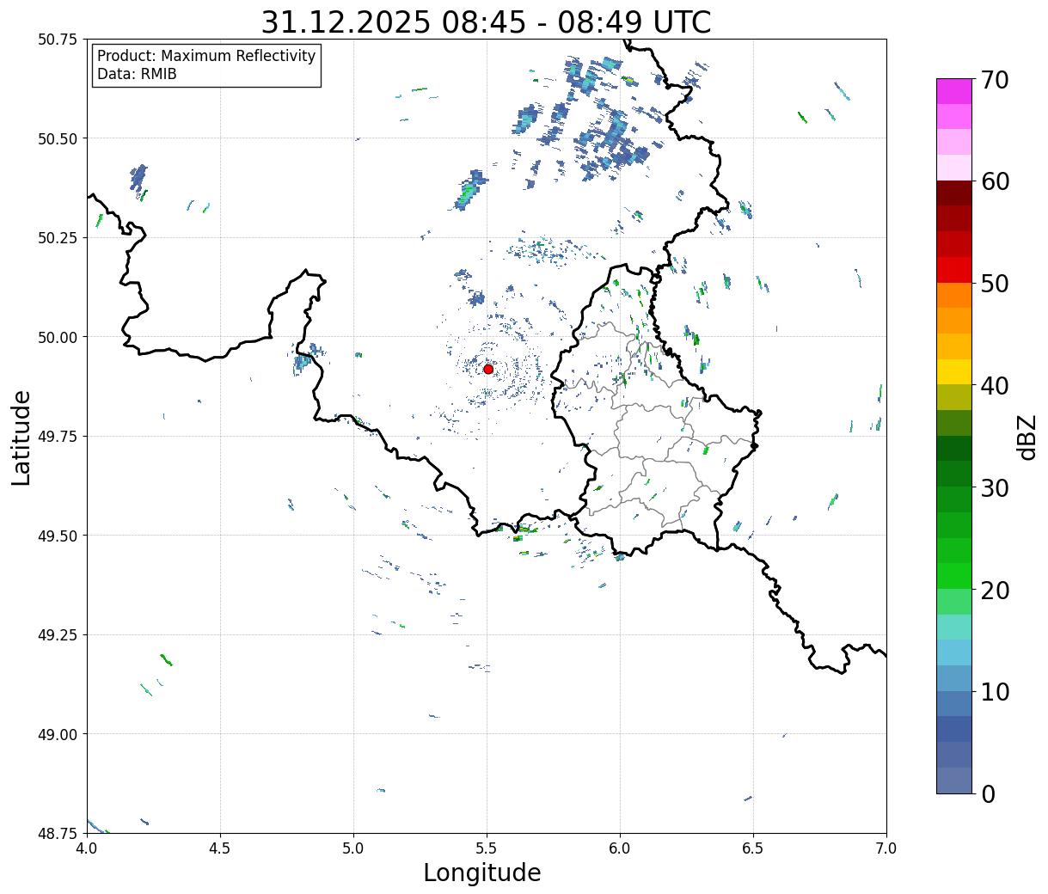Click the 'Product: Maximum Reflectivity' legend text
Viewport: 1048px width, 894px height.
click(206, 56)
